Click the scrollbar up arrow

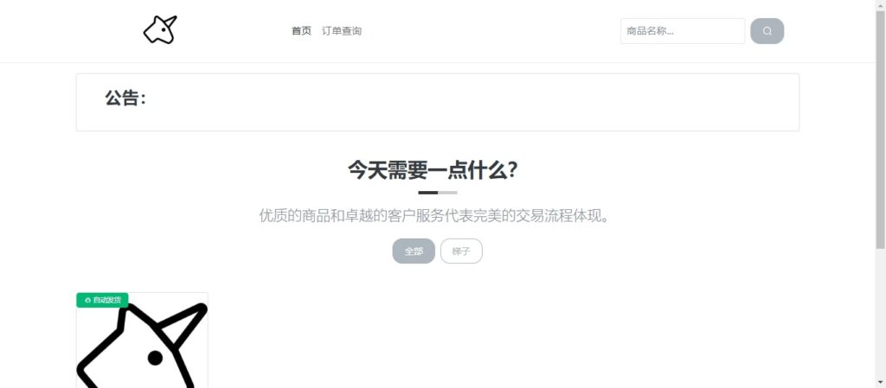(x=880, y=4)
